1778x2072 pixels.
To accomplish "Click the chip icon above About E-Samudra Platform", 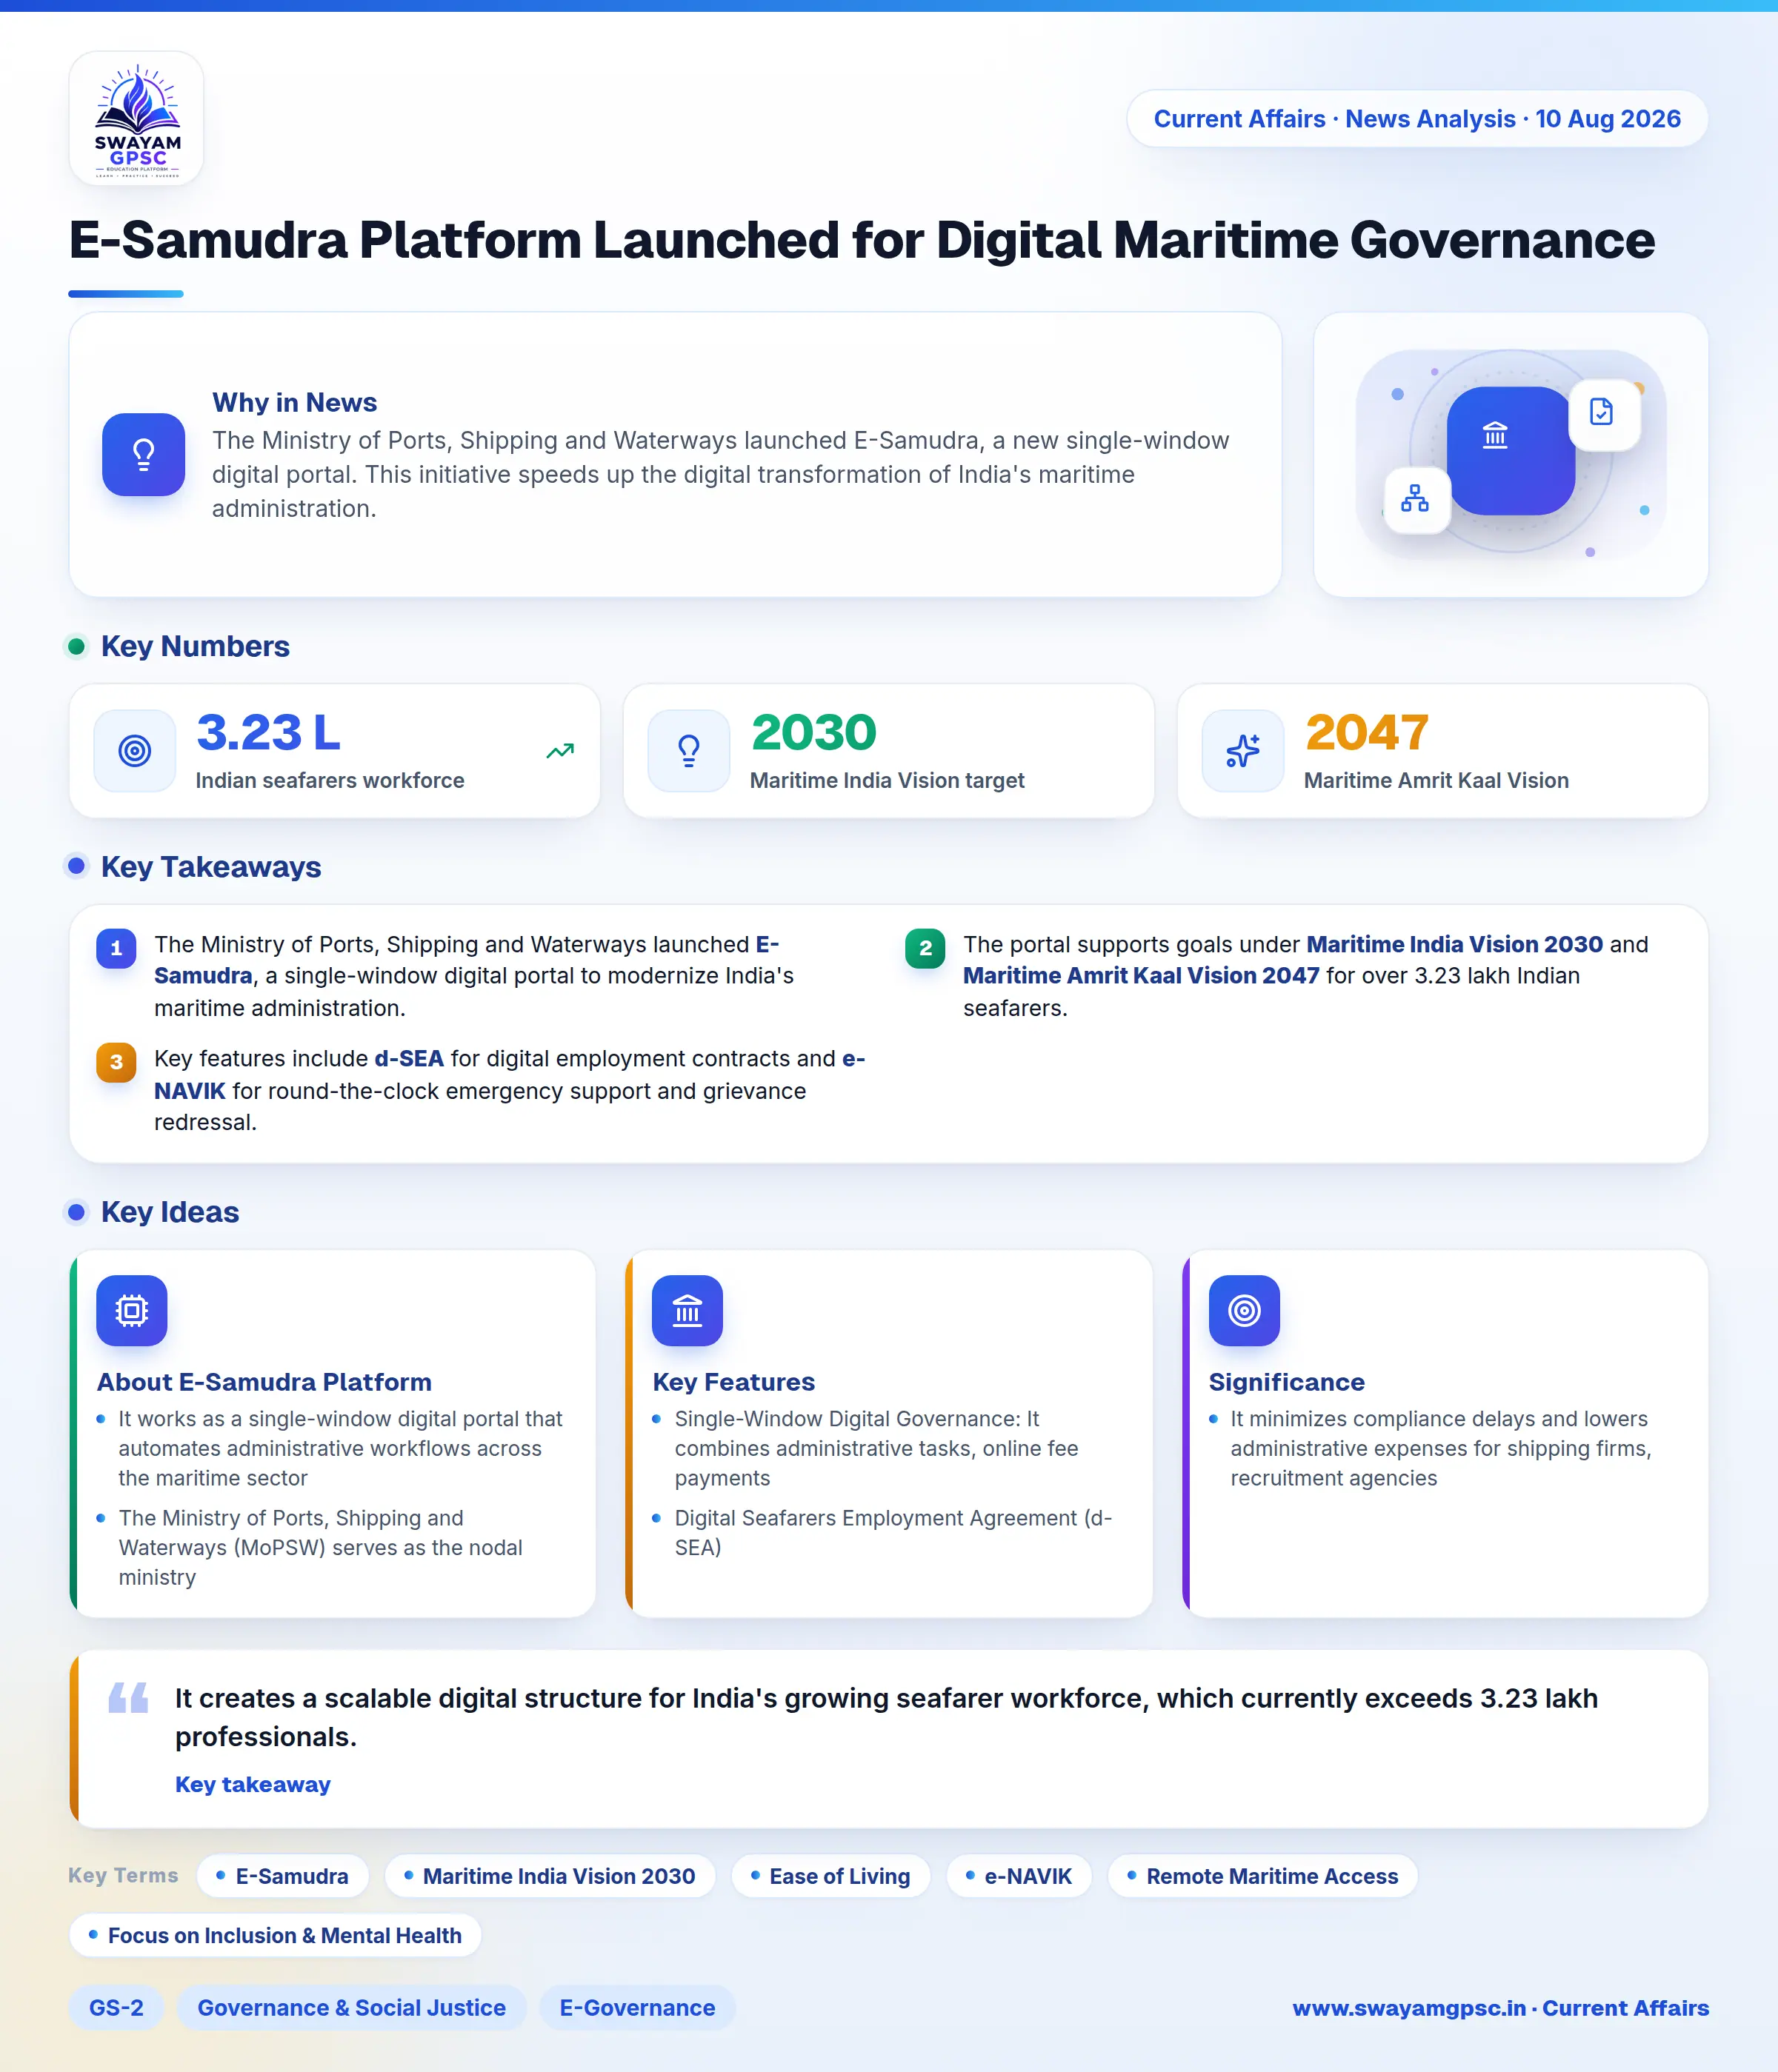I will point(132,1310).
